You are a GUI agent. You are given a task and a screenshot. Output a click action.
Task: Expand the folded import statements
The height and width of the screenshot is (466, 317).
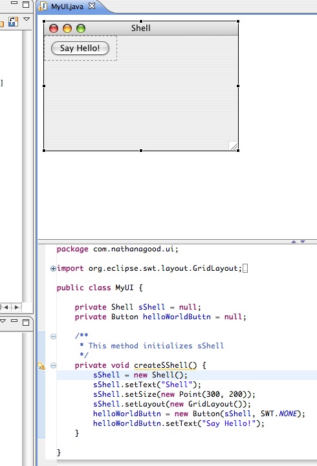coord(53,269)
